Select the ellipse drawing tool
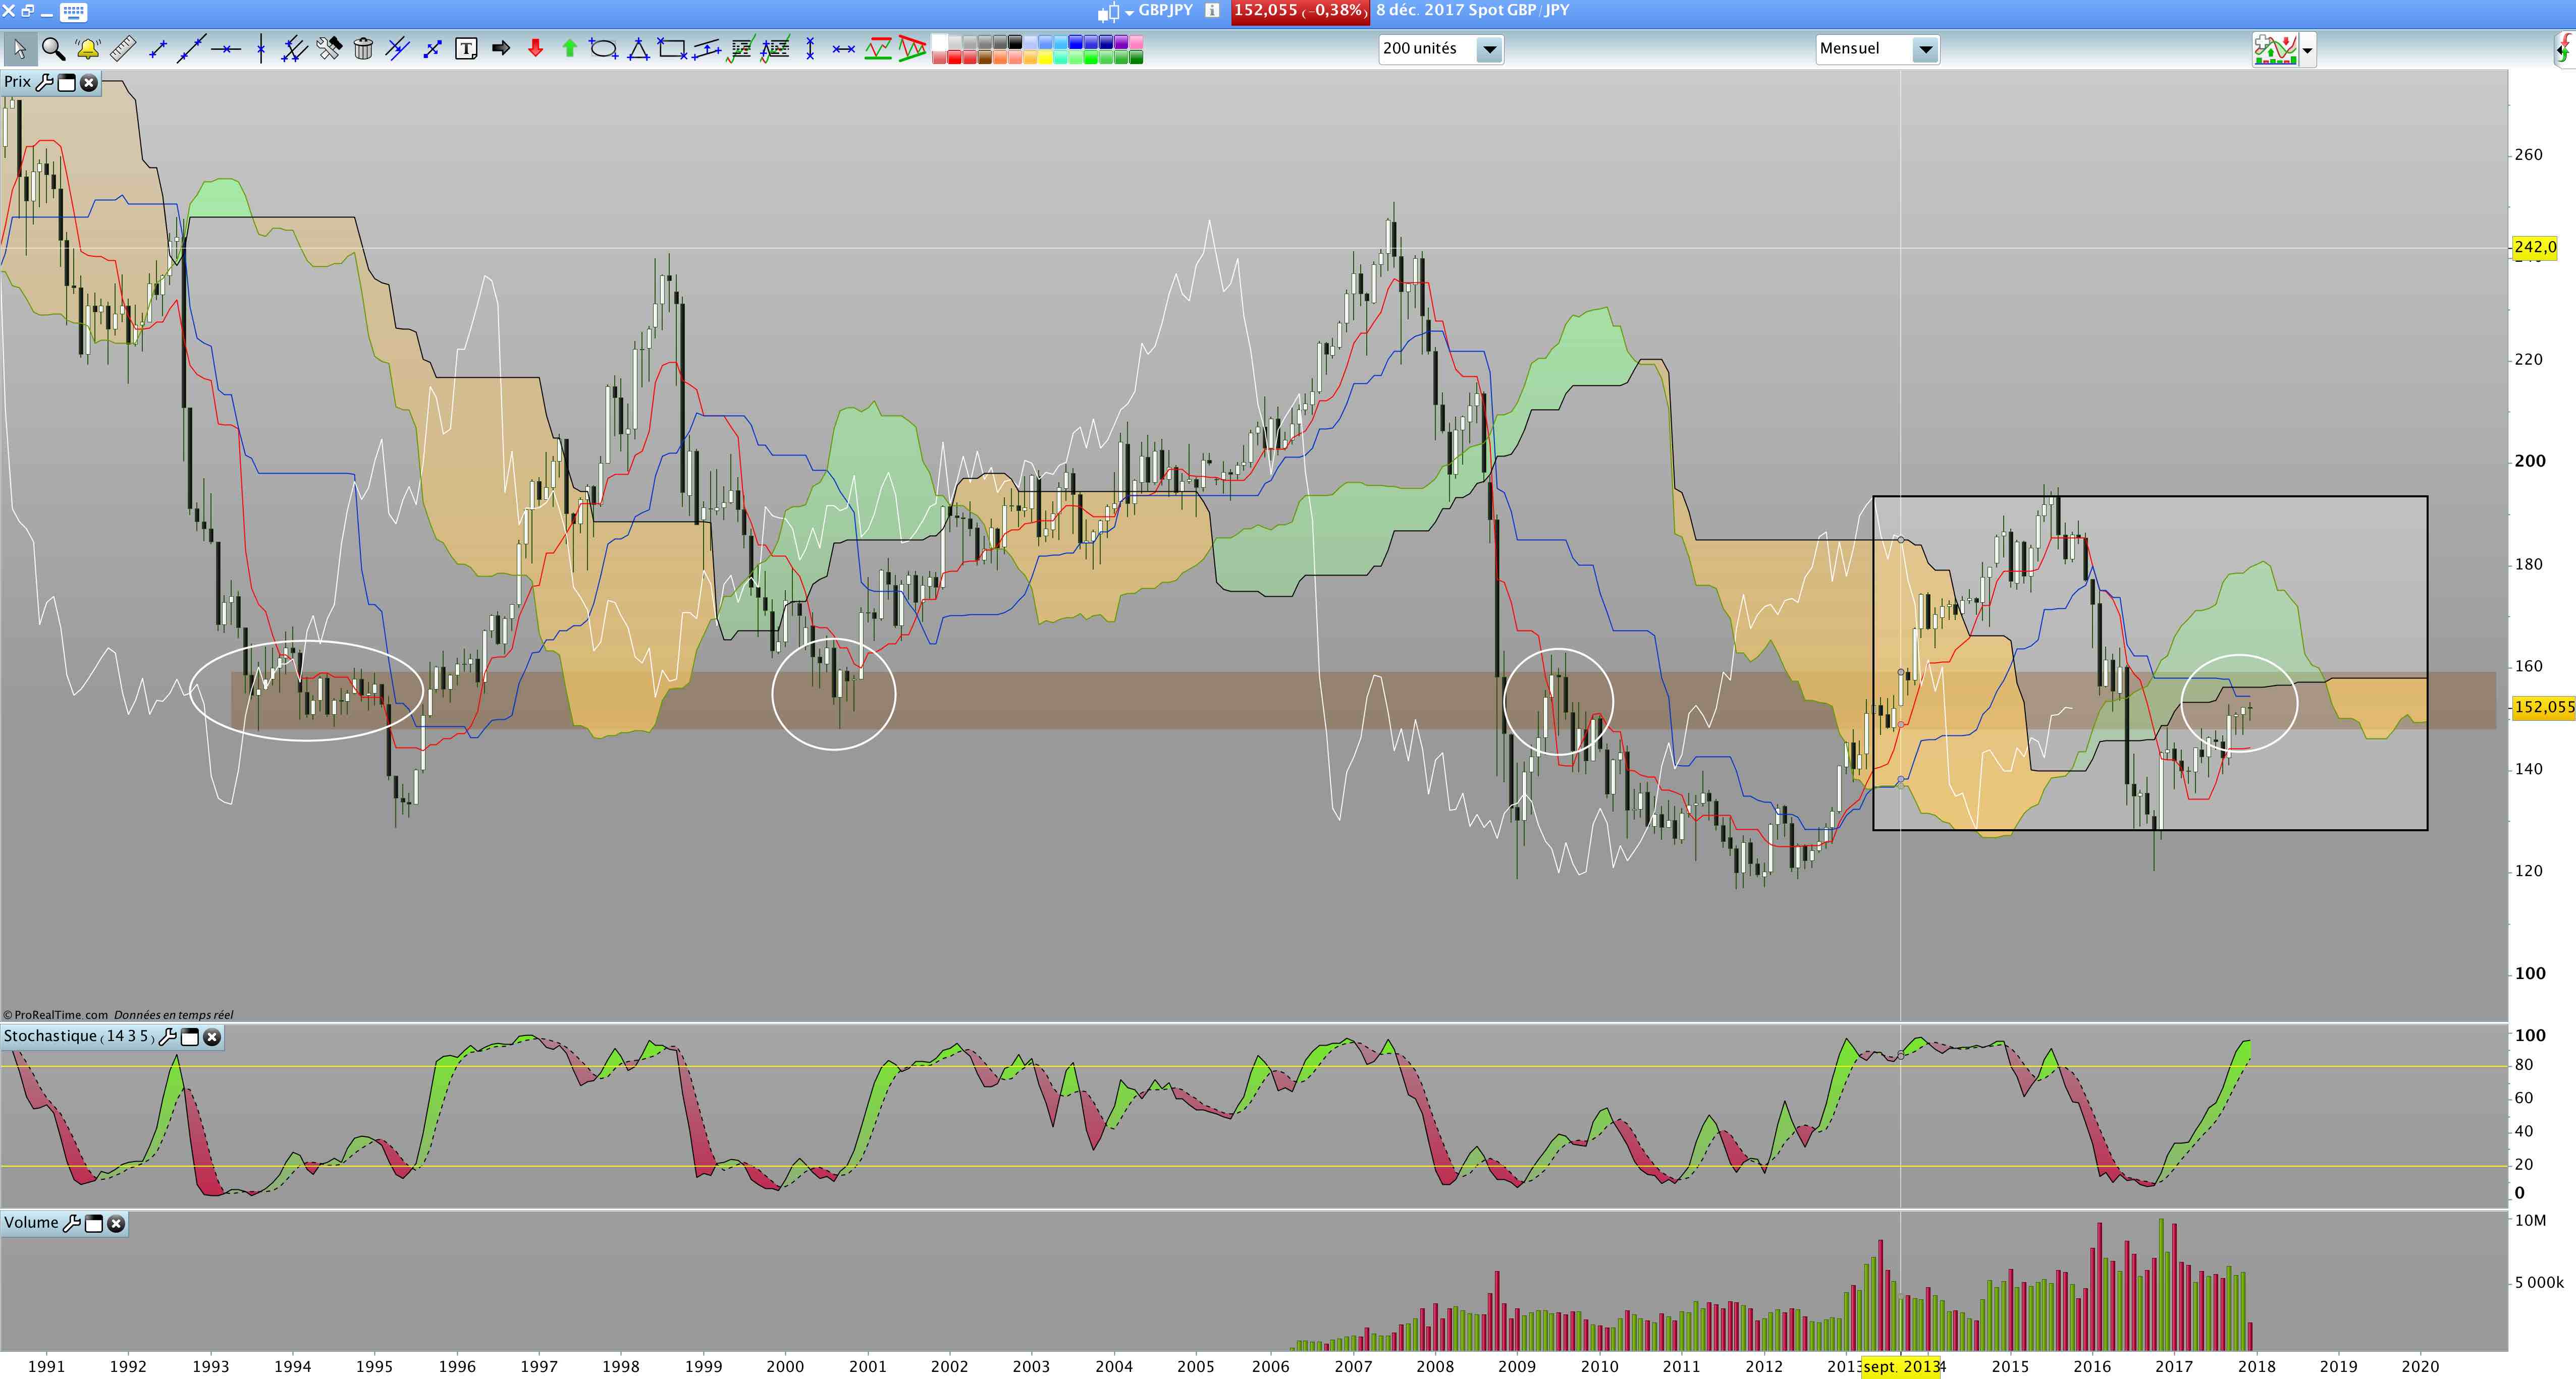The height and width of the screenshot is (1379, 2576). [604, 48]
